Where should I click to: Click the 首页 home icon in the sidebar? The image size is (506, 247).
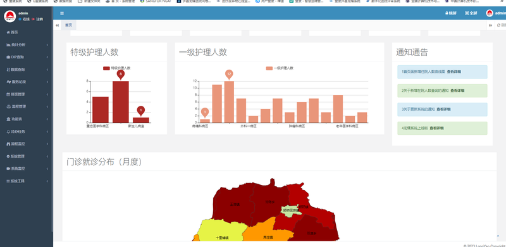8,32
